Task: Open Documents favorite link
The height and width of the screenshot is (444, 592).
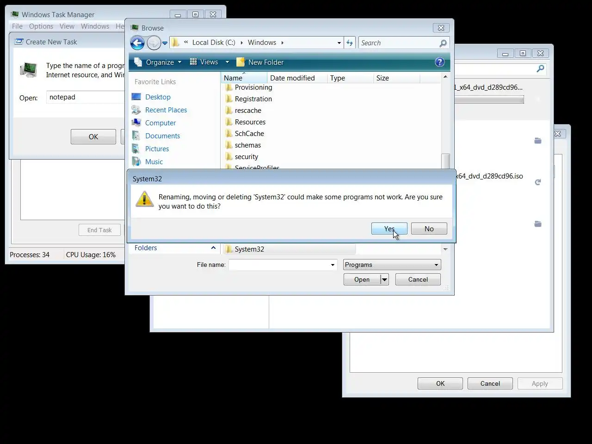Action: 162,136
